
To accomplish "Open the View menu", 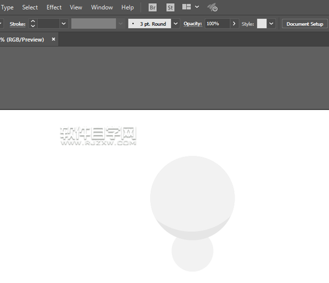I will [x=76, y=8].
